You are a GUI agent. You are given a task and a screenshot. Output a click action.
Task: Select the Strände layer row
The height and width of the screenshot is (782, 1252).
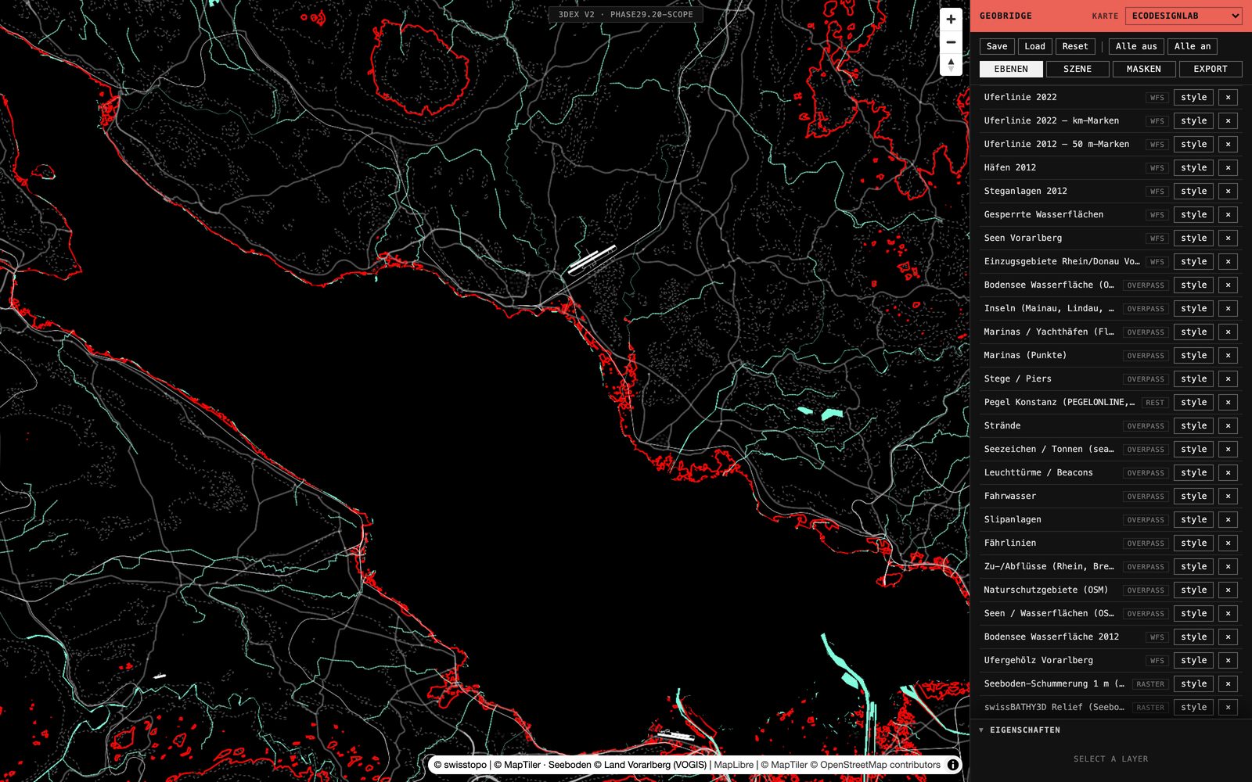pyautogui.click(x=1111, y=425)
